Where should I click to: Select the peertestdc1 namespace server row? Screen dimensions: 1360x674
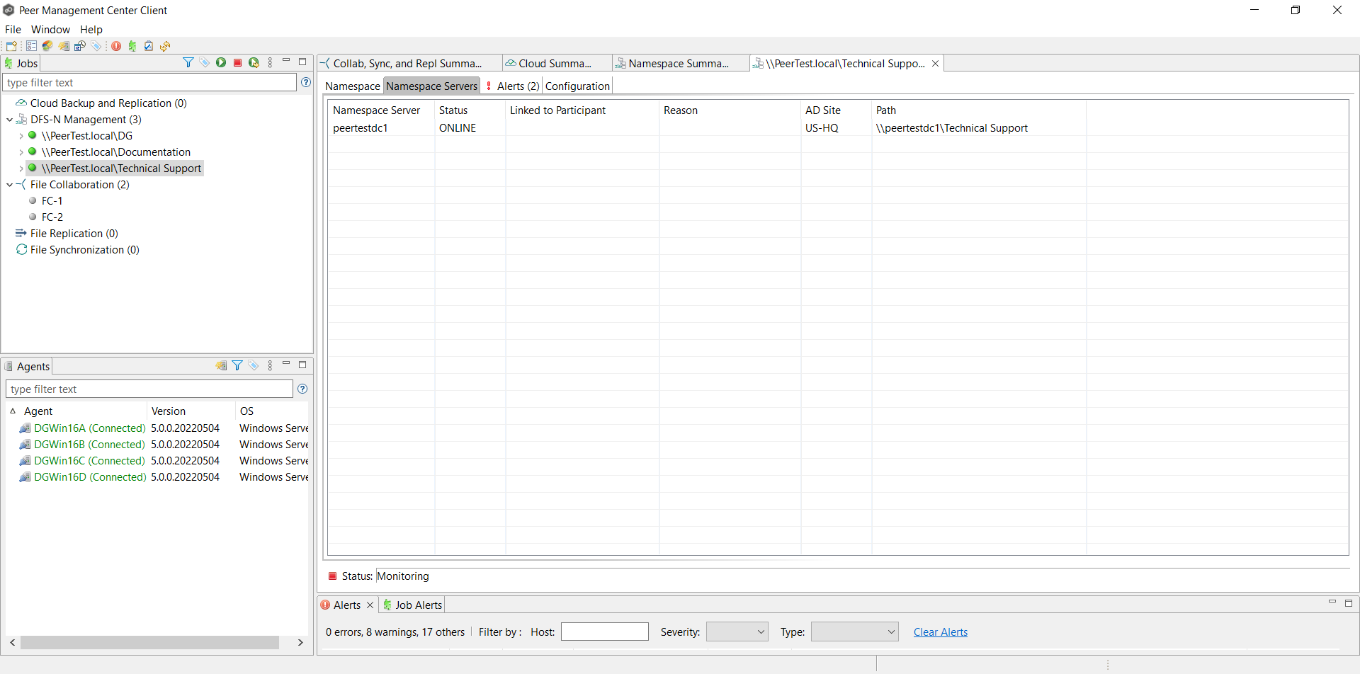[x=838, y=128]
